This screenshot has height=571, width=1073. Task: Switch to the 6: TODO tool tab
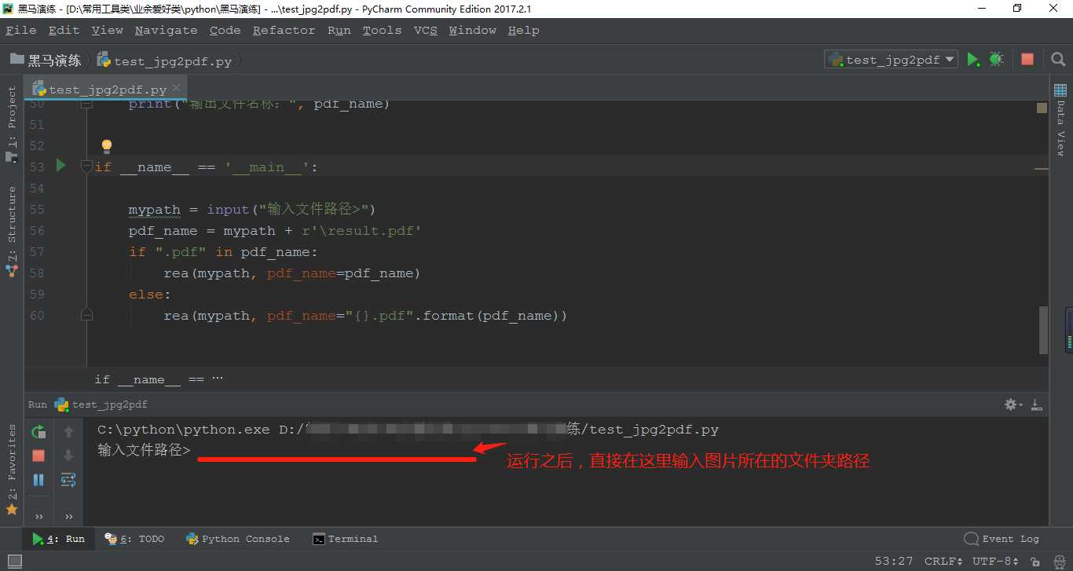click(x=136, y=539)
